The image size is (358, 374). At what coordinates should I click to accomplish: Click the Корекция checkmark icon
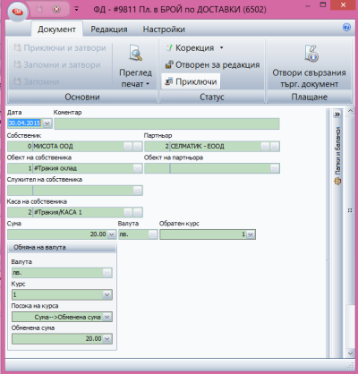click(x=169, y=47)
